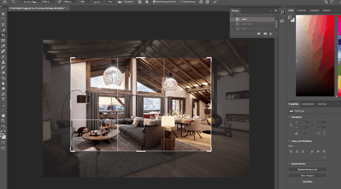Cancel the current crop operation
This screenshot has height=189, width=341.
tap(207, 2)
